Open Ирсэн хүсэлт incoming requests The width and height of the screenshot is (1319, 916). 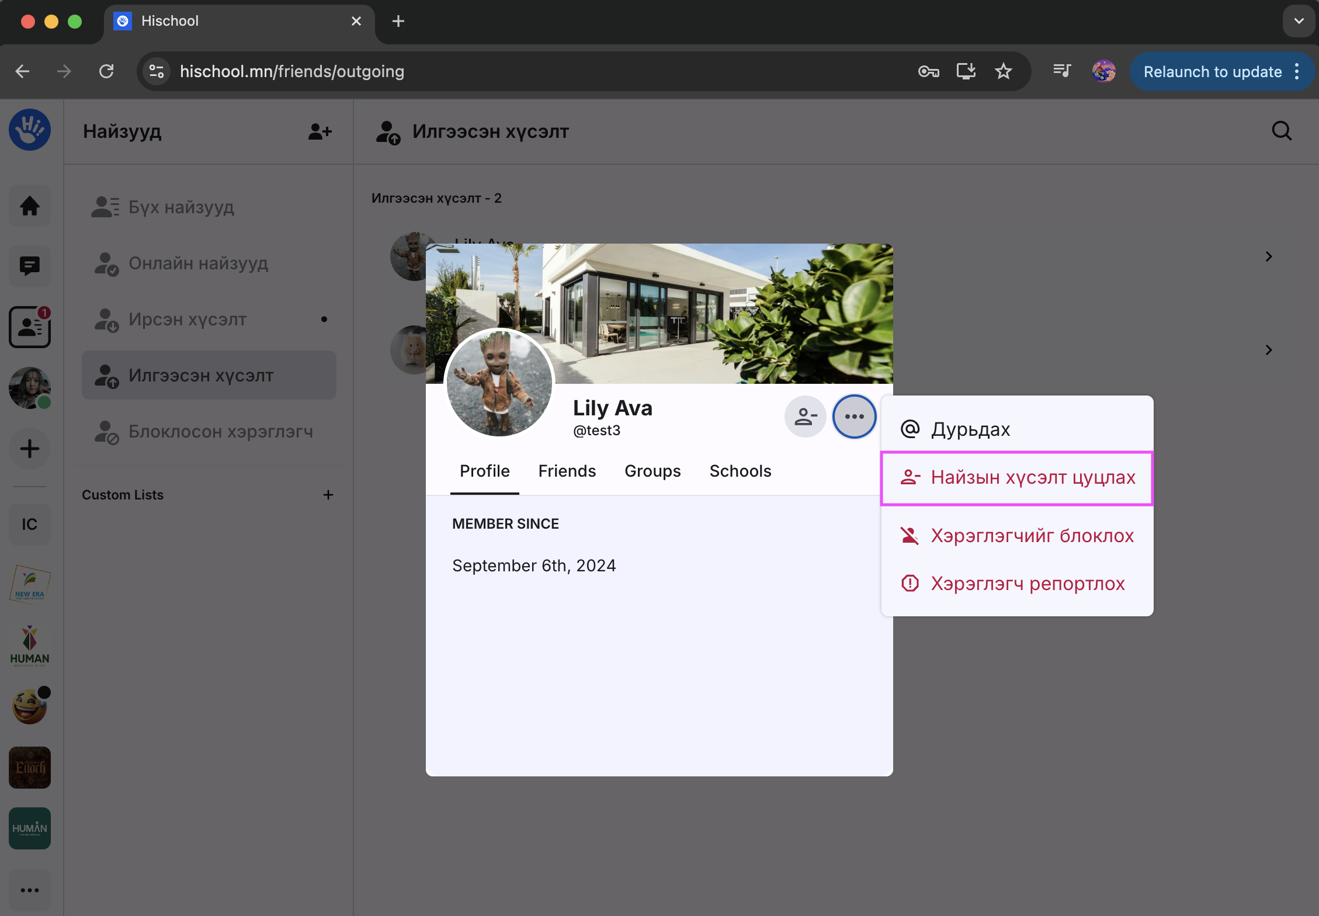[x=188, y=319]
